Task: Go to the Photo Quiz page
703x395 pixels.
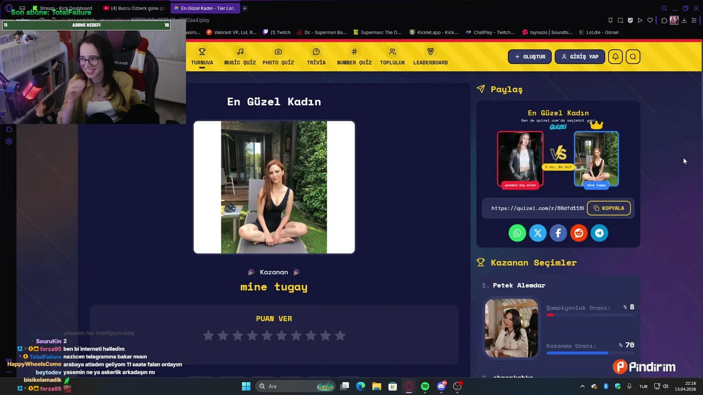Action: coord(278,57)
